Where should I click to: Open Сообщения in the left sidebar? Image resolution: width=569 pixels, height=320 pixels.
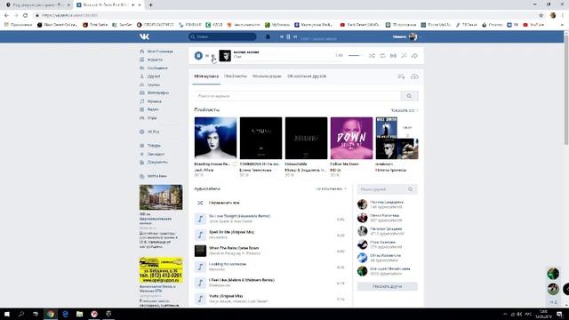click(x=154, y=68)
